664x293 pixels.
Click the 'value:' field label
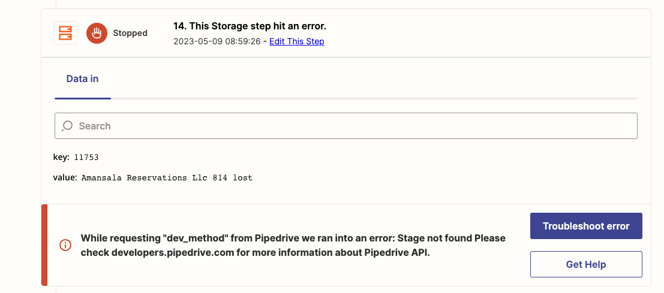click(x=65, y=177)
